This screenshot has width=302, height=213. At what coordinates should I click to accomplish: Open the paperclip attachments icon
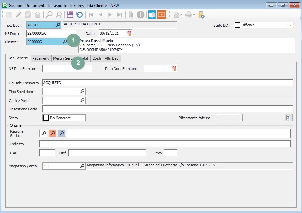coord(131,15)
